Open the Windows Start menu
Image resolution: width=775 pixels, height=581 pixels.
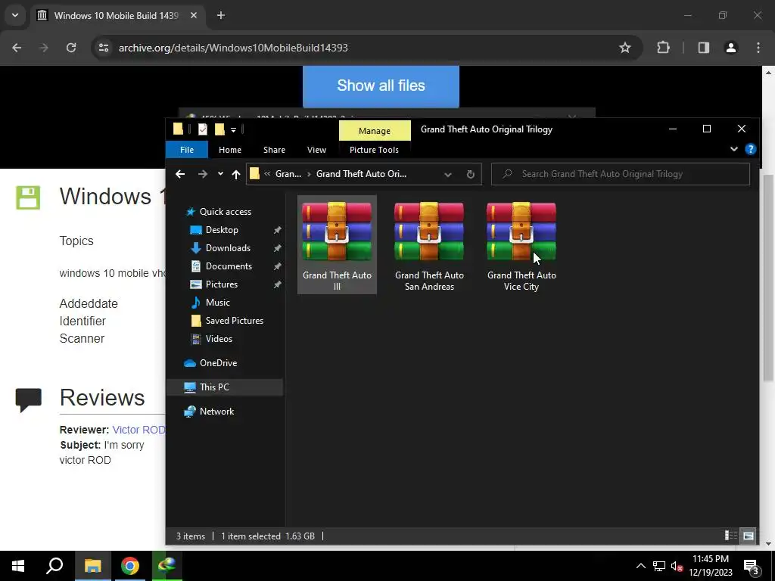coord(18,566)
